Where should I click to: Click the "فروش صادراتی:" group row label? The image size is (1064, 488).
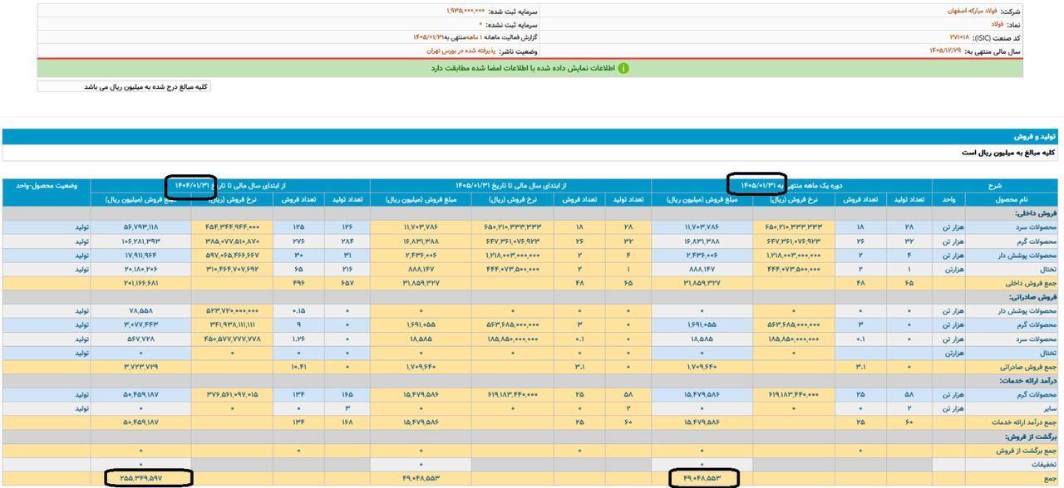point(1034,297)
